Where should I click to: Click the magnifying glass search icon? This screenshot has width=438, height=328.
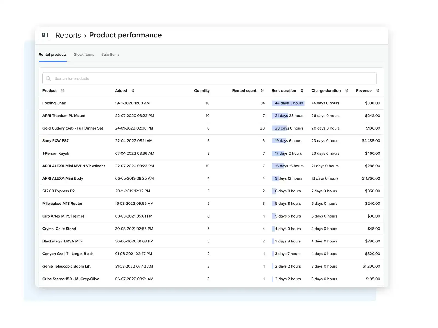click(x=48, y=78)
